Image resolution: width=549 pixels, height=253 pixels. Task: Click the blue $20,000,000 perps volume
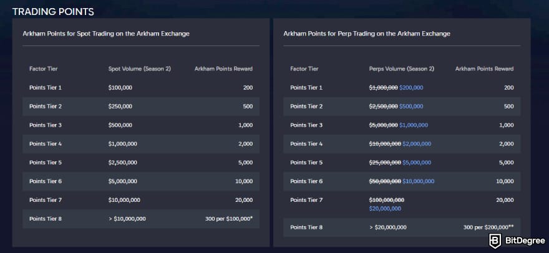pyautogui.click(x=385, y=209)
